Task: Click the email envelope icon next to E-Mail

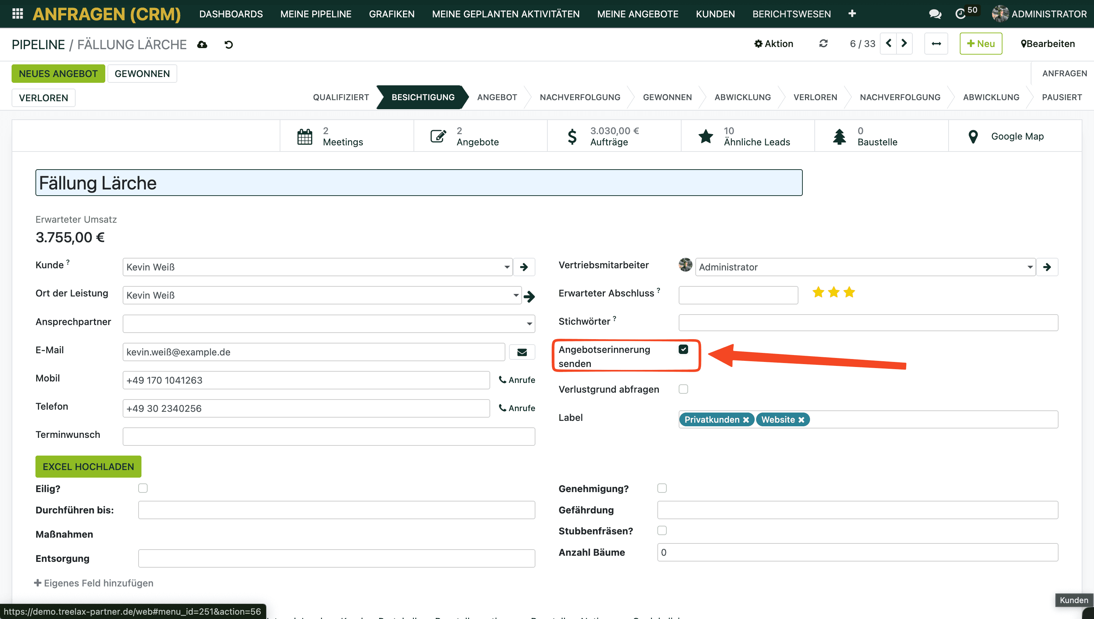Action: 522,352
